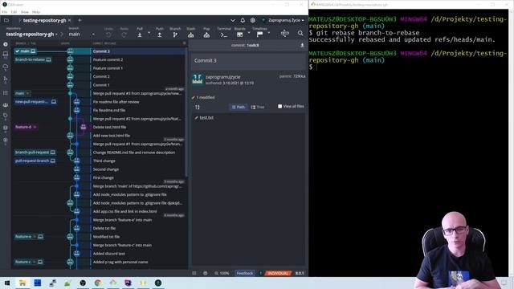The height and width of the screenshot is (289, 514).
Task: Open the Terminal from toolbar
Action: [223, 35]
